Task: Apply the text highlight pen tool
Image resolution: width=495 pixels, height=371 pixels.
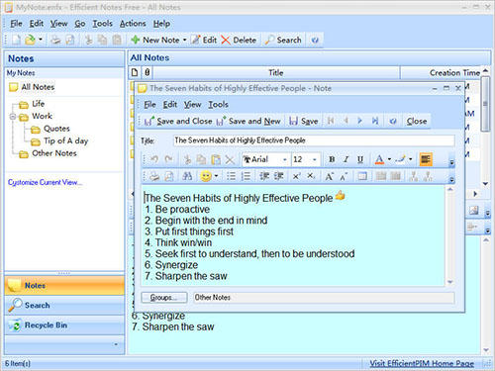Action: click(x=400, y=159)
